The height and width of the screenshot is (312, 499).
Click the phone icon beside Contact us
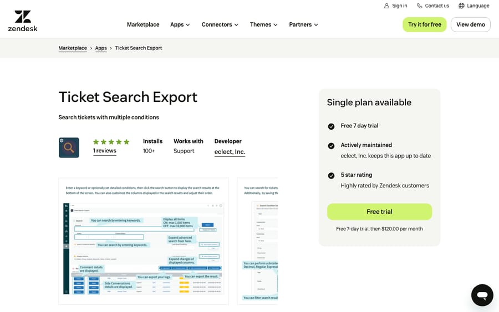(x=420, y=6)
